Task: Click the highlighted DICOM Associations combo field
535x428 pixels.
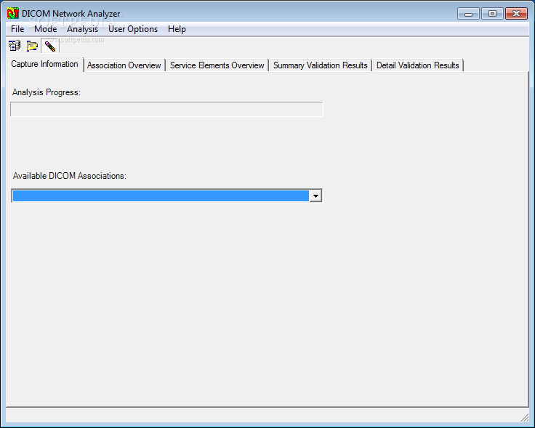Action: click(161, 195)
